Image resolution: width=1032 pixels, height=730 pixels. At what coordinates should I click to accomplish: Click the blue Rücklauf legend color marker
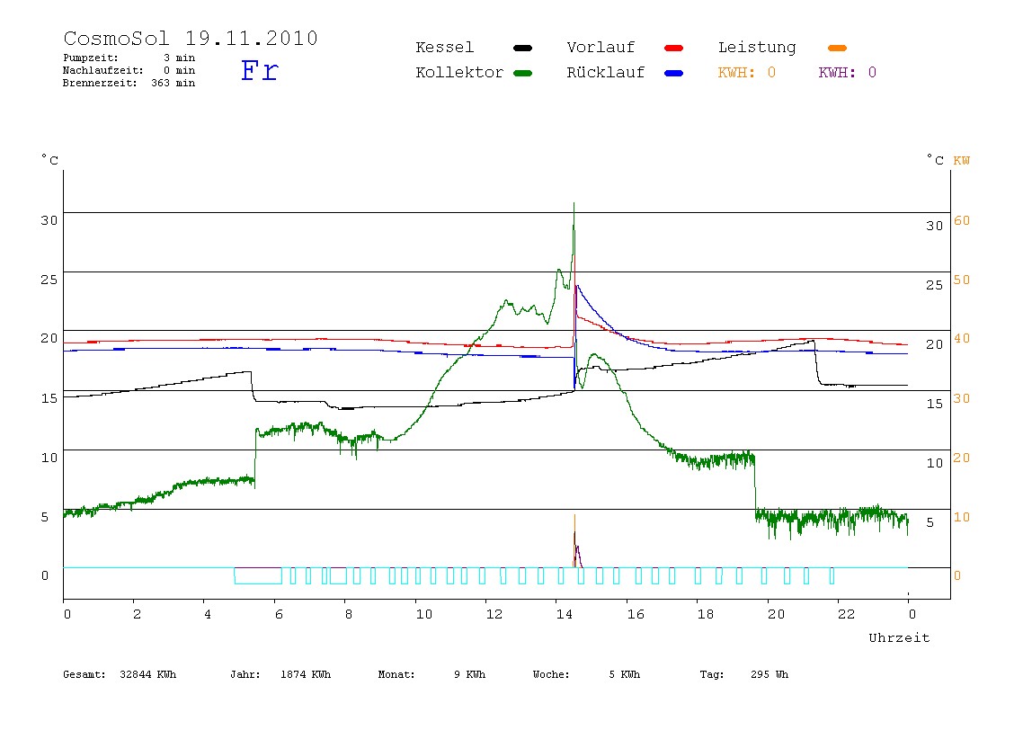click(674, 73)
